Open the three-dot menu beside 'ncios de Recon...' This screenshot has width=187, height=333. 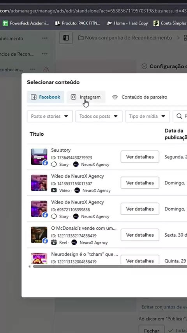[45, 54]
